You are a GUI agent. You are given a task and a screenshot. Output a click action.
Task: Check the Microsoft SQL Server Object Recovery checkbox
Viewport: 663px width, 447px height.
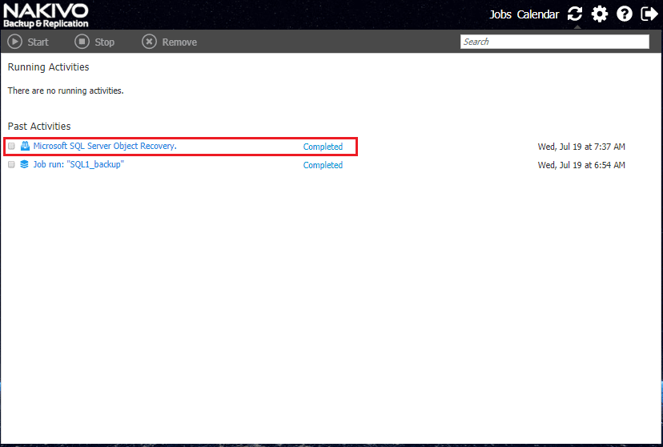(11, 146)
